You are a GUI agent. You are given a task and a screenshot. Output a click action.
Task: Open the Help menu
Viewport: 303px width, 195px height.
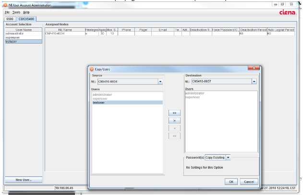pyautogui.click(x=26, y=12)
